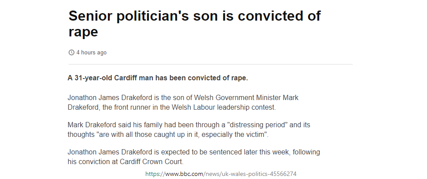Viewport: 427px width, 179px height.
Task: Click the article headline about senior politician's son
Action: (195, 24)
